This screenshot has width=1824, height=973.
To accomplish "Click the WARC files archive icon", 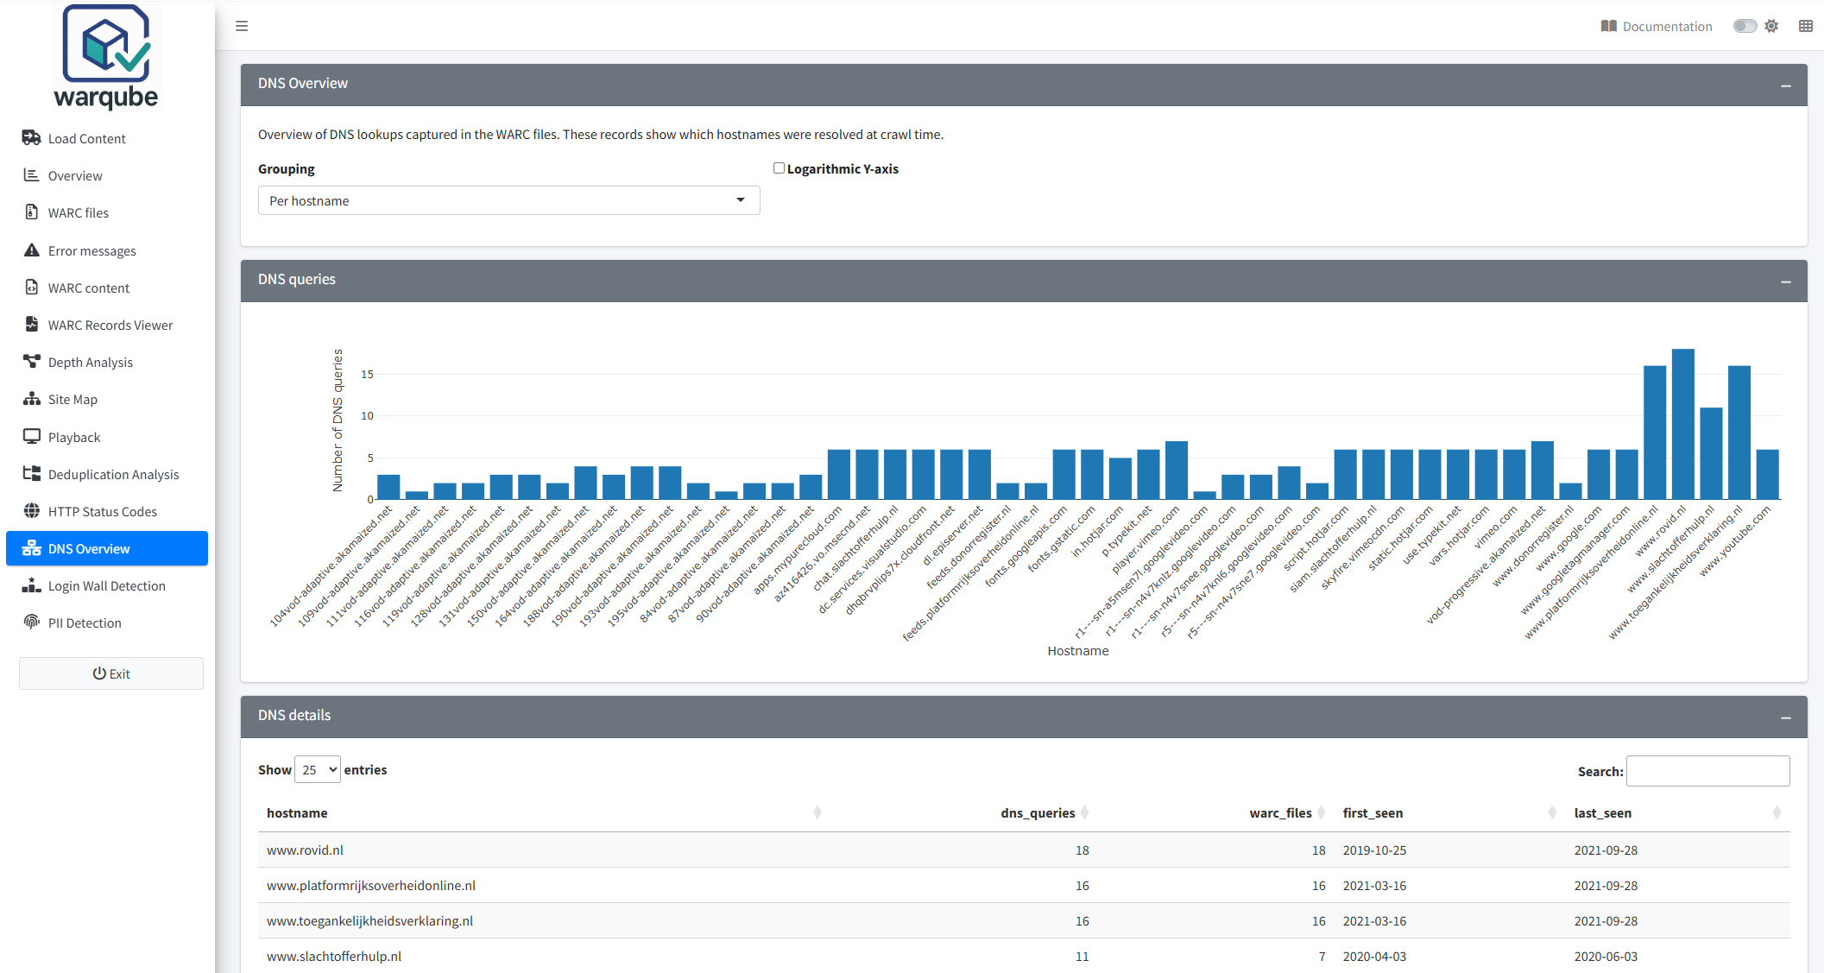I will point(32,212).
